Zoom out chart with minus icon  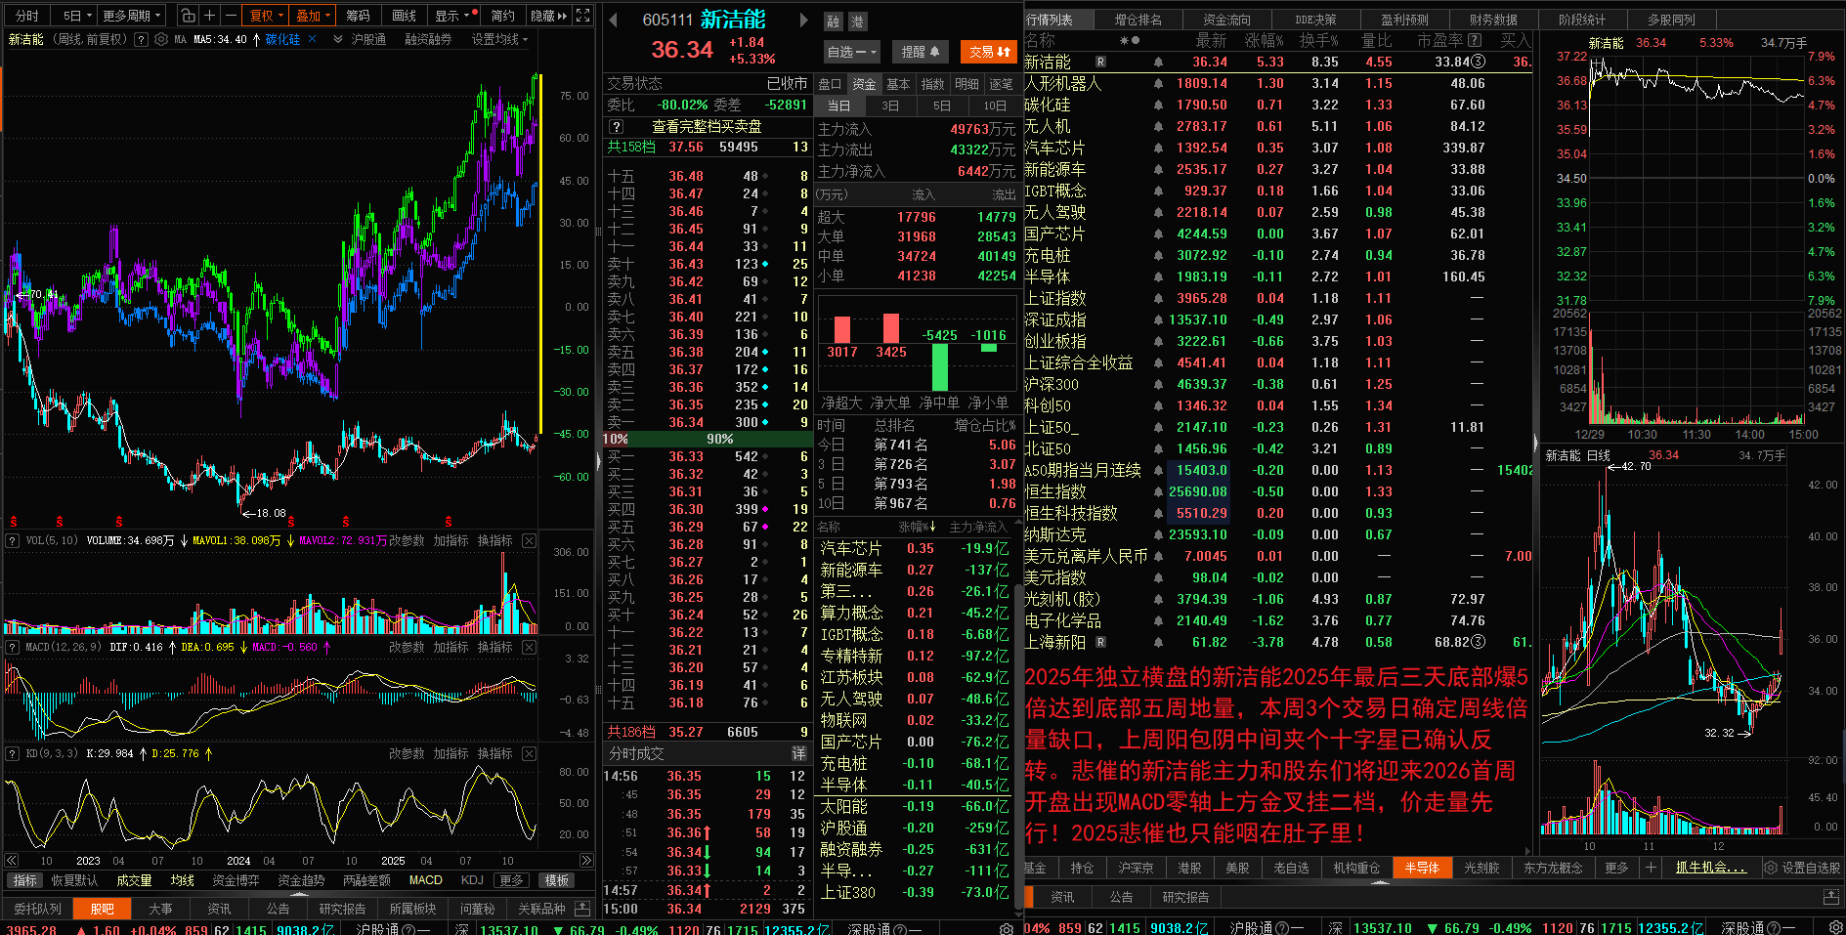[231, 16]
